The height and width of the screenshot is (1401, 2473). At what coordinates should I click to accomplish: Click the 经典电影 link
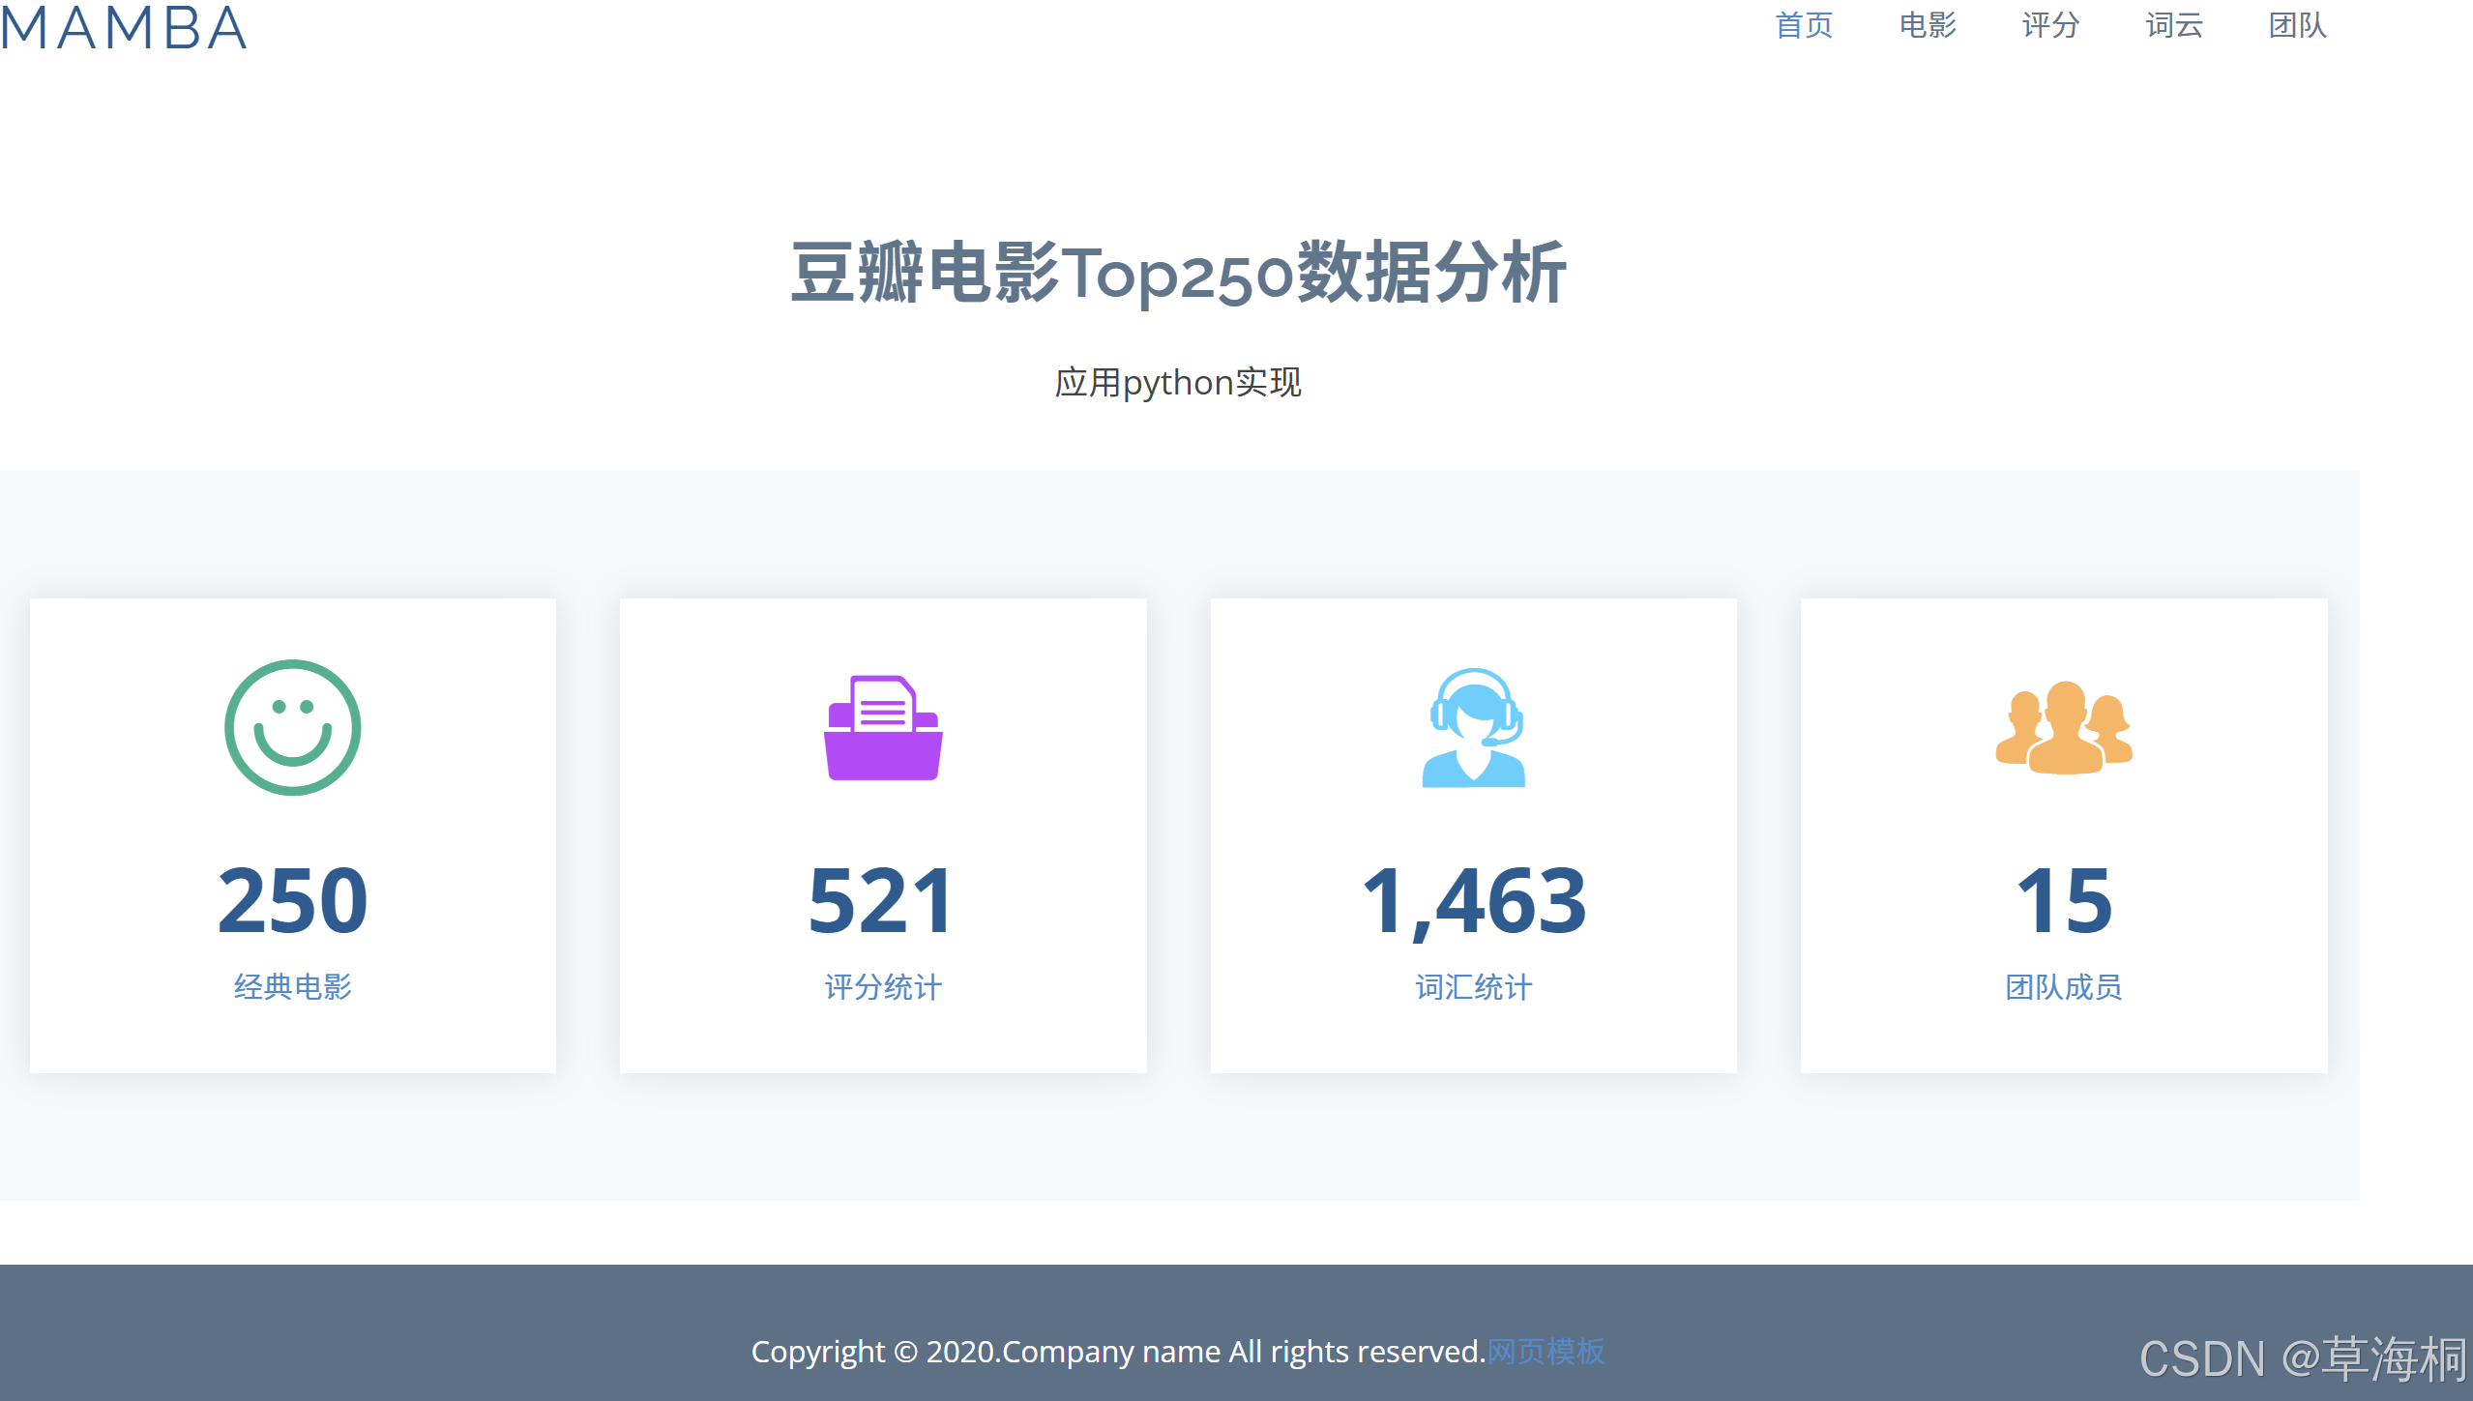292,986
